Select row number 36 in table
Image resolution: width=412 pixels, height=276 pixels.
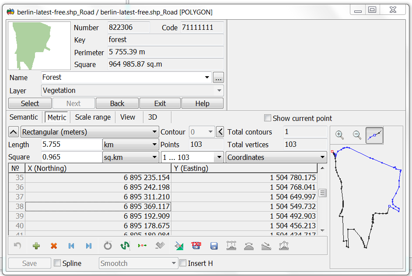[17, 187]
